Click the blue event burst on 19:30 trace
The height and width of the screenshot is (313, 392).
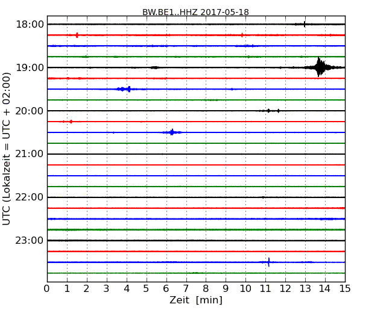[126, 89]
